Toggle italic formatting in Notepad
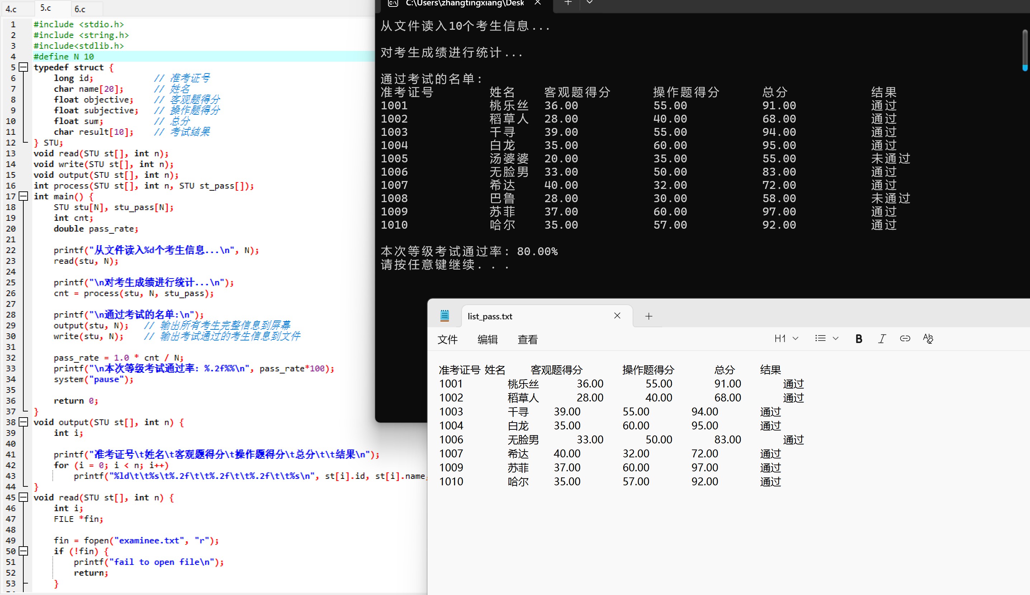Image resolution: width=1030 pixels, height=595 pixels. pos(882,339)
